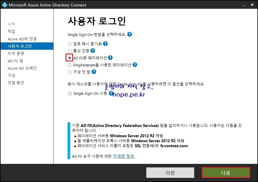Open help for 통과 인증
The image size is (258, 182).
click(x=93, y=51)
